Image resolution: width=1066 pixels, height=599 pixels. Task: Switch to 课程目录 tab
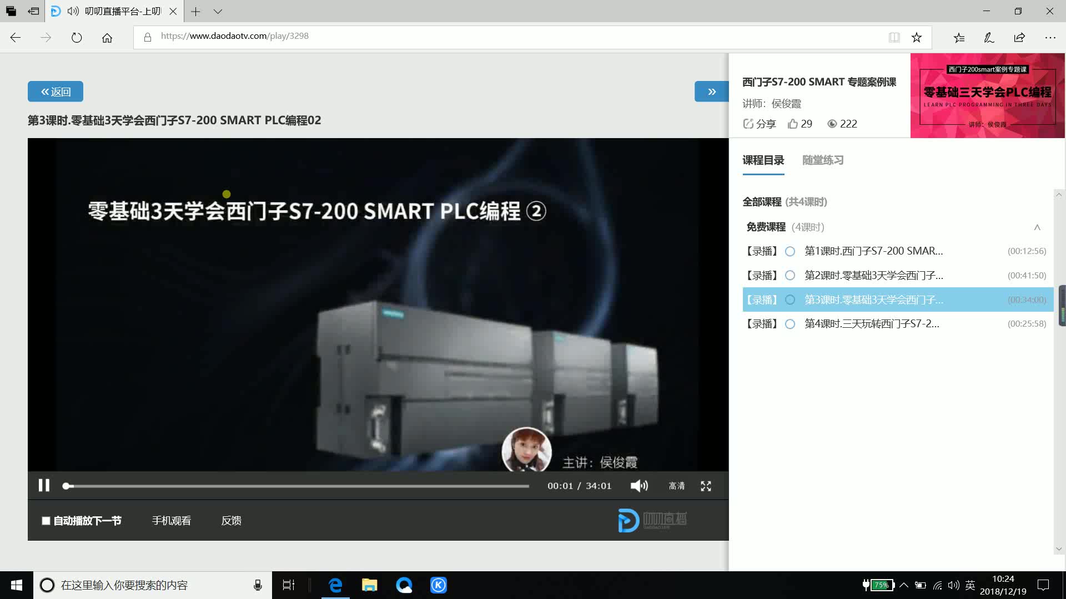tap(763, 160)
